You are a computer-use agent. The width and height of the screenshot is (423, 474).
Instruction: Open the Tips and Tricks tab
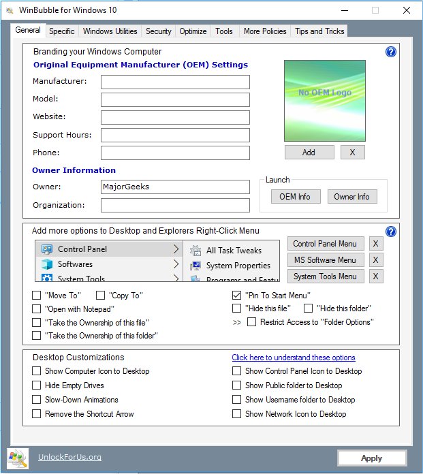pyautogui.click(x=319, y=31)
